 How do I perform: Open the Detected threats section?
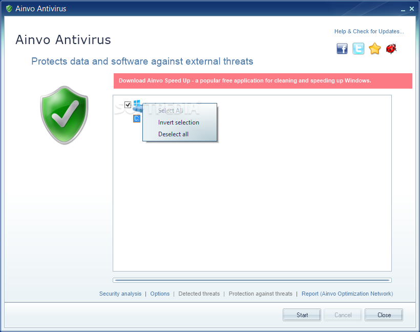(x=199, y=294)
